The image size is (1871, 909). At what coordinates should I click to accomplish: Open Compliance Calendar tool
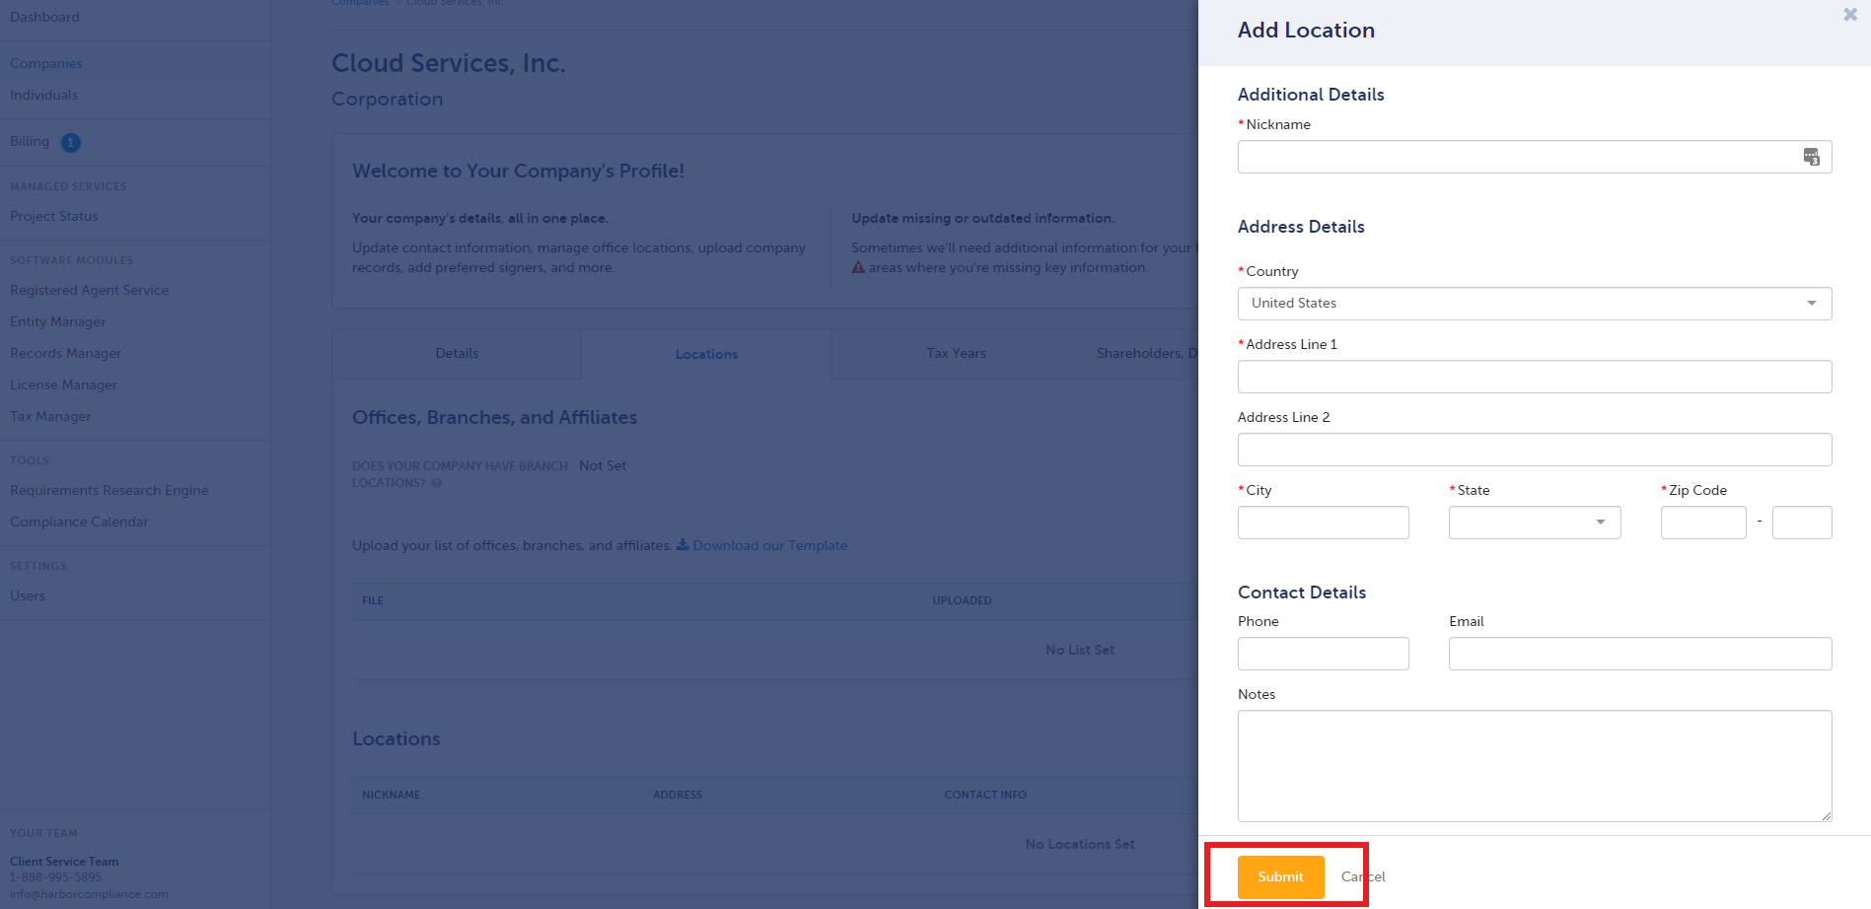pos(79,522)
